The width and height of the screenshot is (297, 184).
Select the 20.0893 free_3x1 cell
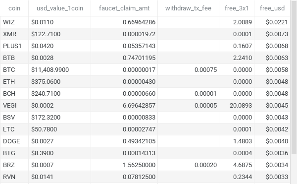click(237, 106)
